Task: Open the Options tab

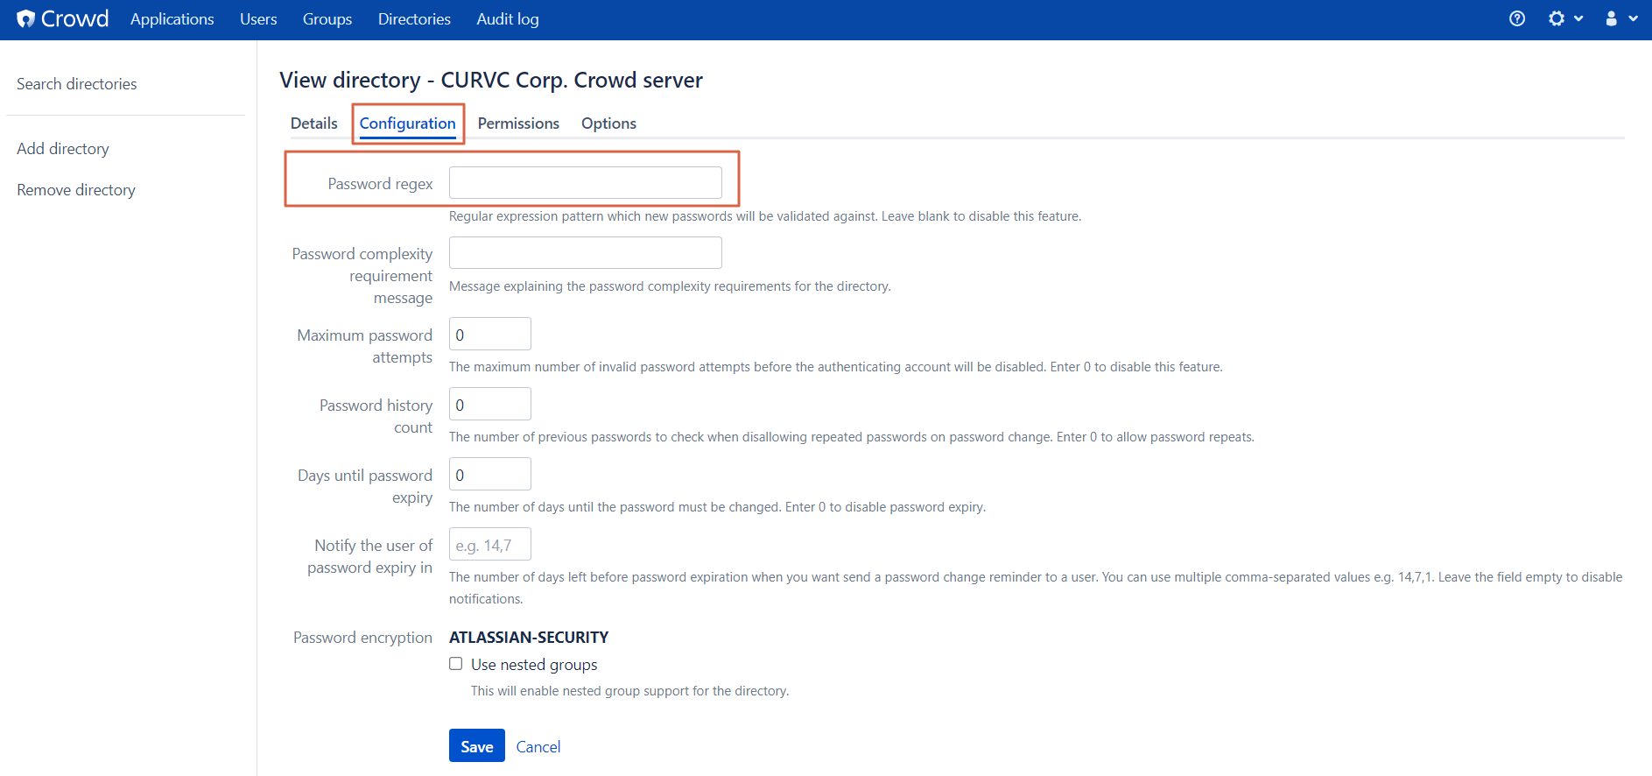Action: 608,123
